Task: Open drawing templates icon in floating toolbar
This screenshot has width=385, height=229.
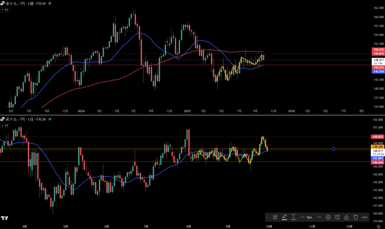Action: click(275, 217)
